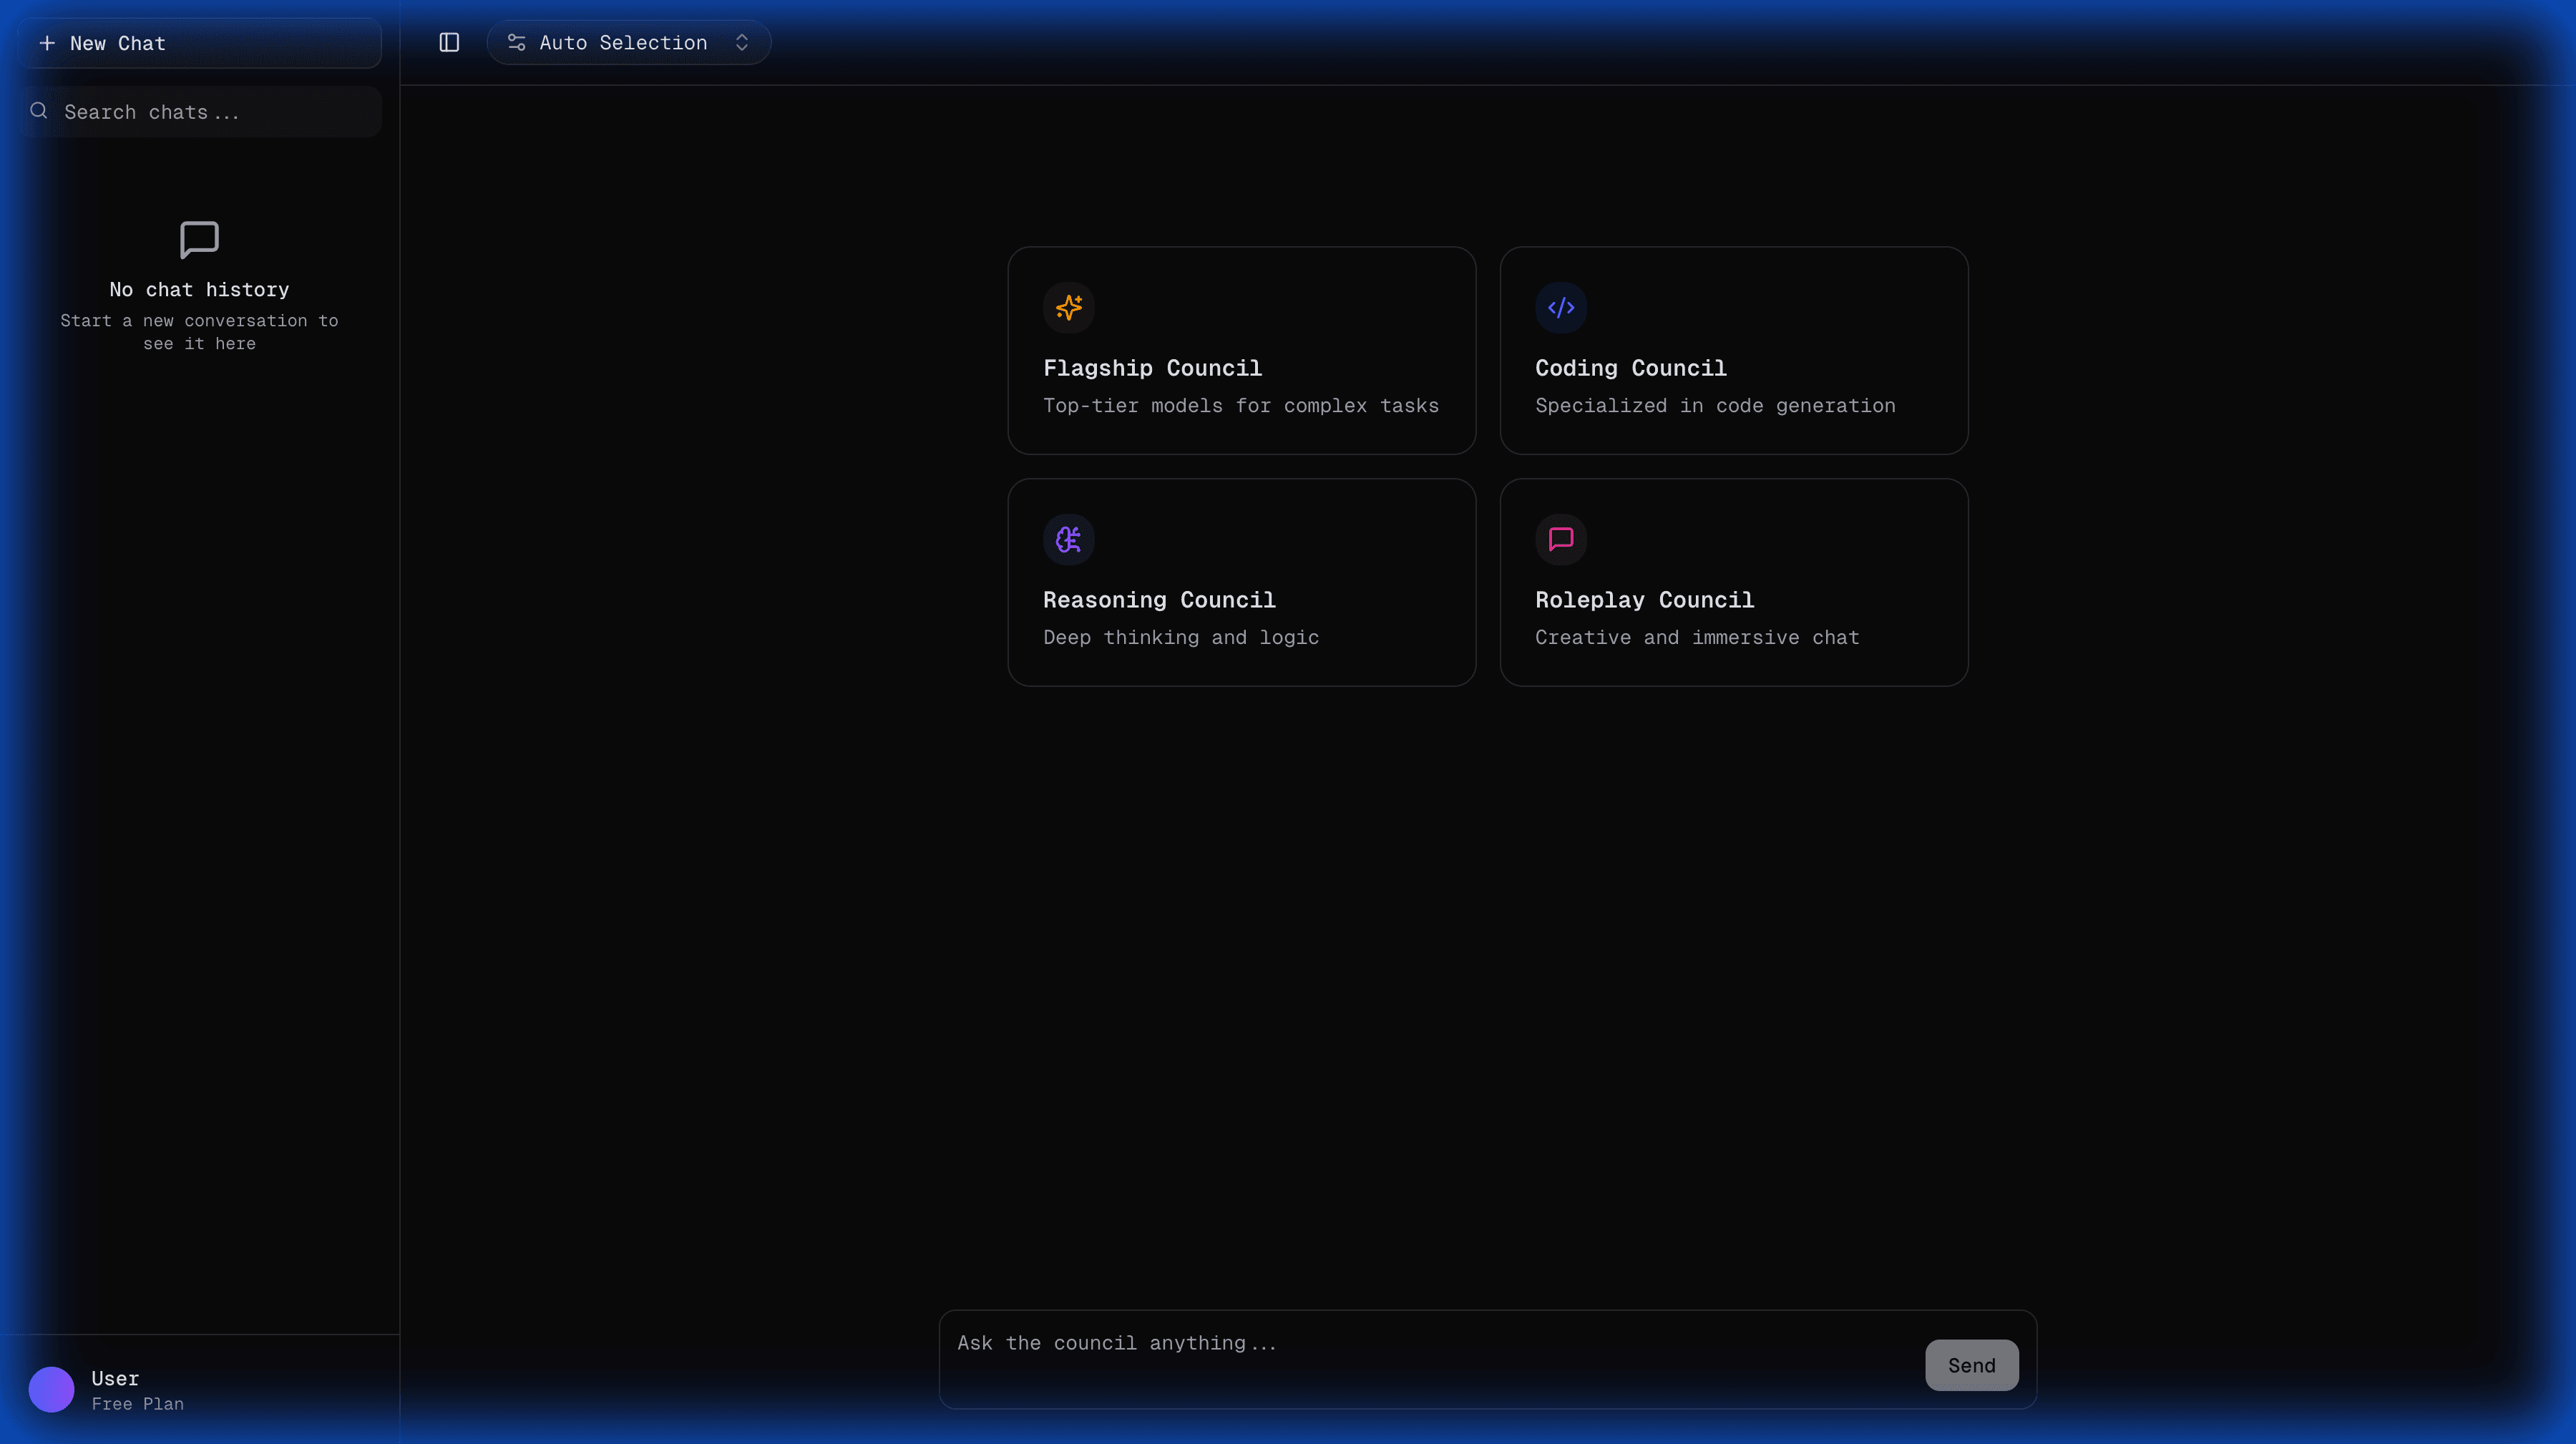Image resolution: width=2576 pixels, height=1444 pixels.
Task: Start a New Chat
Action: (200, 43)
